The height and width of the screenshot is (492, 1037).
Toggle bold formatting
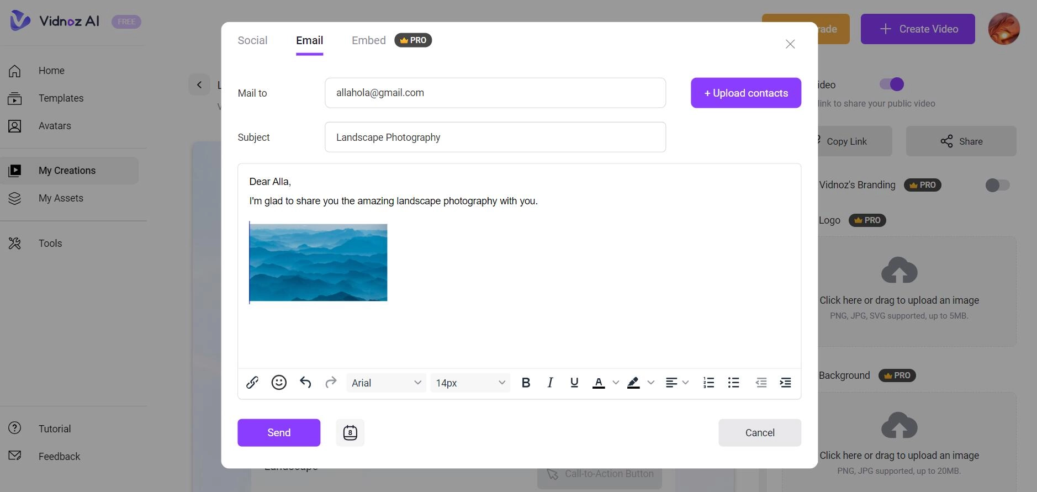pos(526,383)
